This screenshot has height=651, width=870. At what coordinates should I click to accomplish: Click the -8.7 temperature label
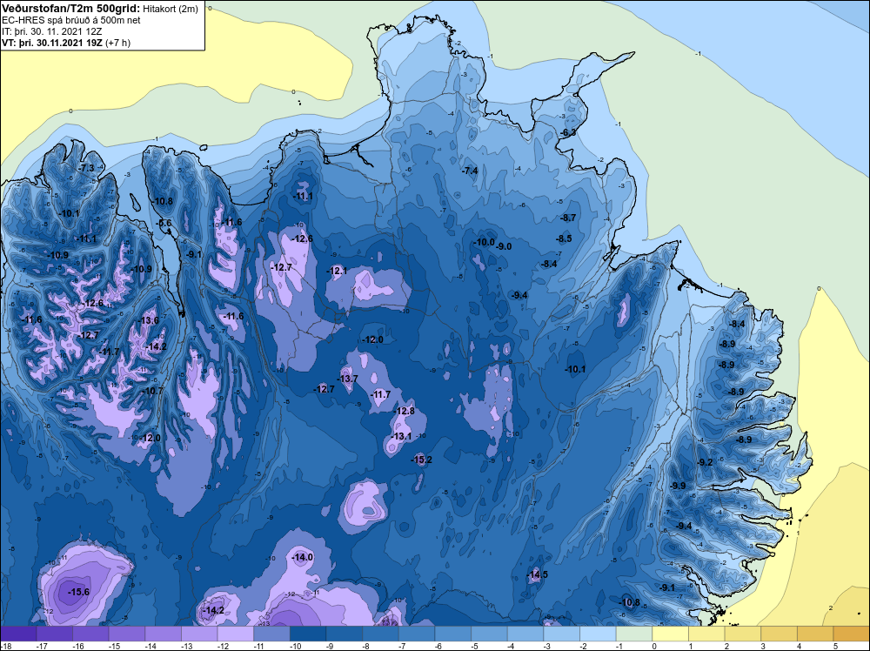pyautogui.click(x=568, y=218)
